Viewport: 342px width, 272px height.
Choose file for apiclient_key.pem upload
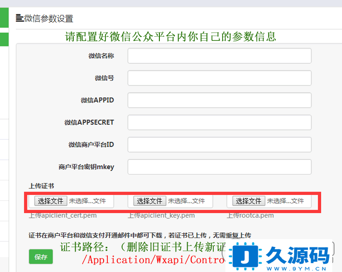(x=150, y=201)
